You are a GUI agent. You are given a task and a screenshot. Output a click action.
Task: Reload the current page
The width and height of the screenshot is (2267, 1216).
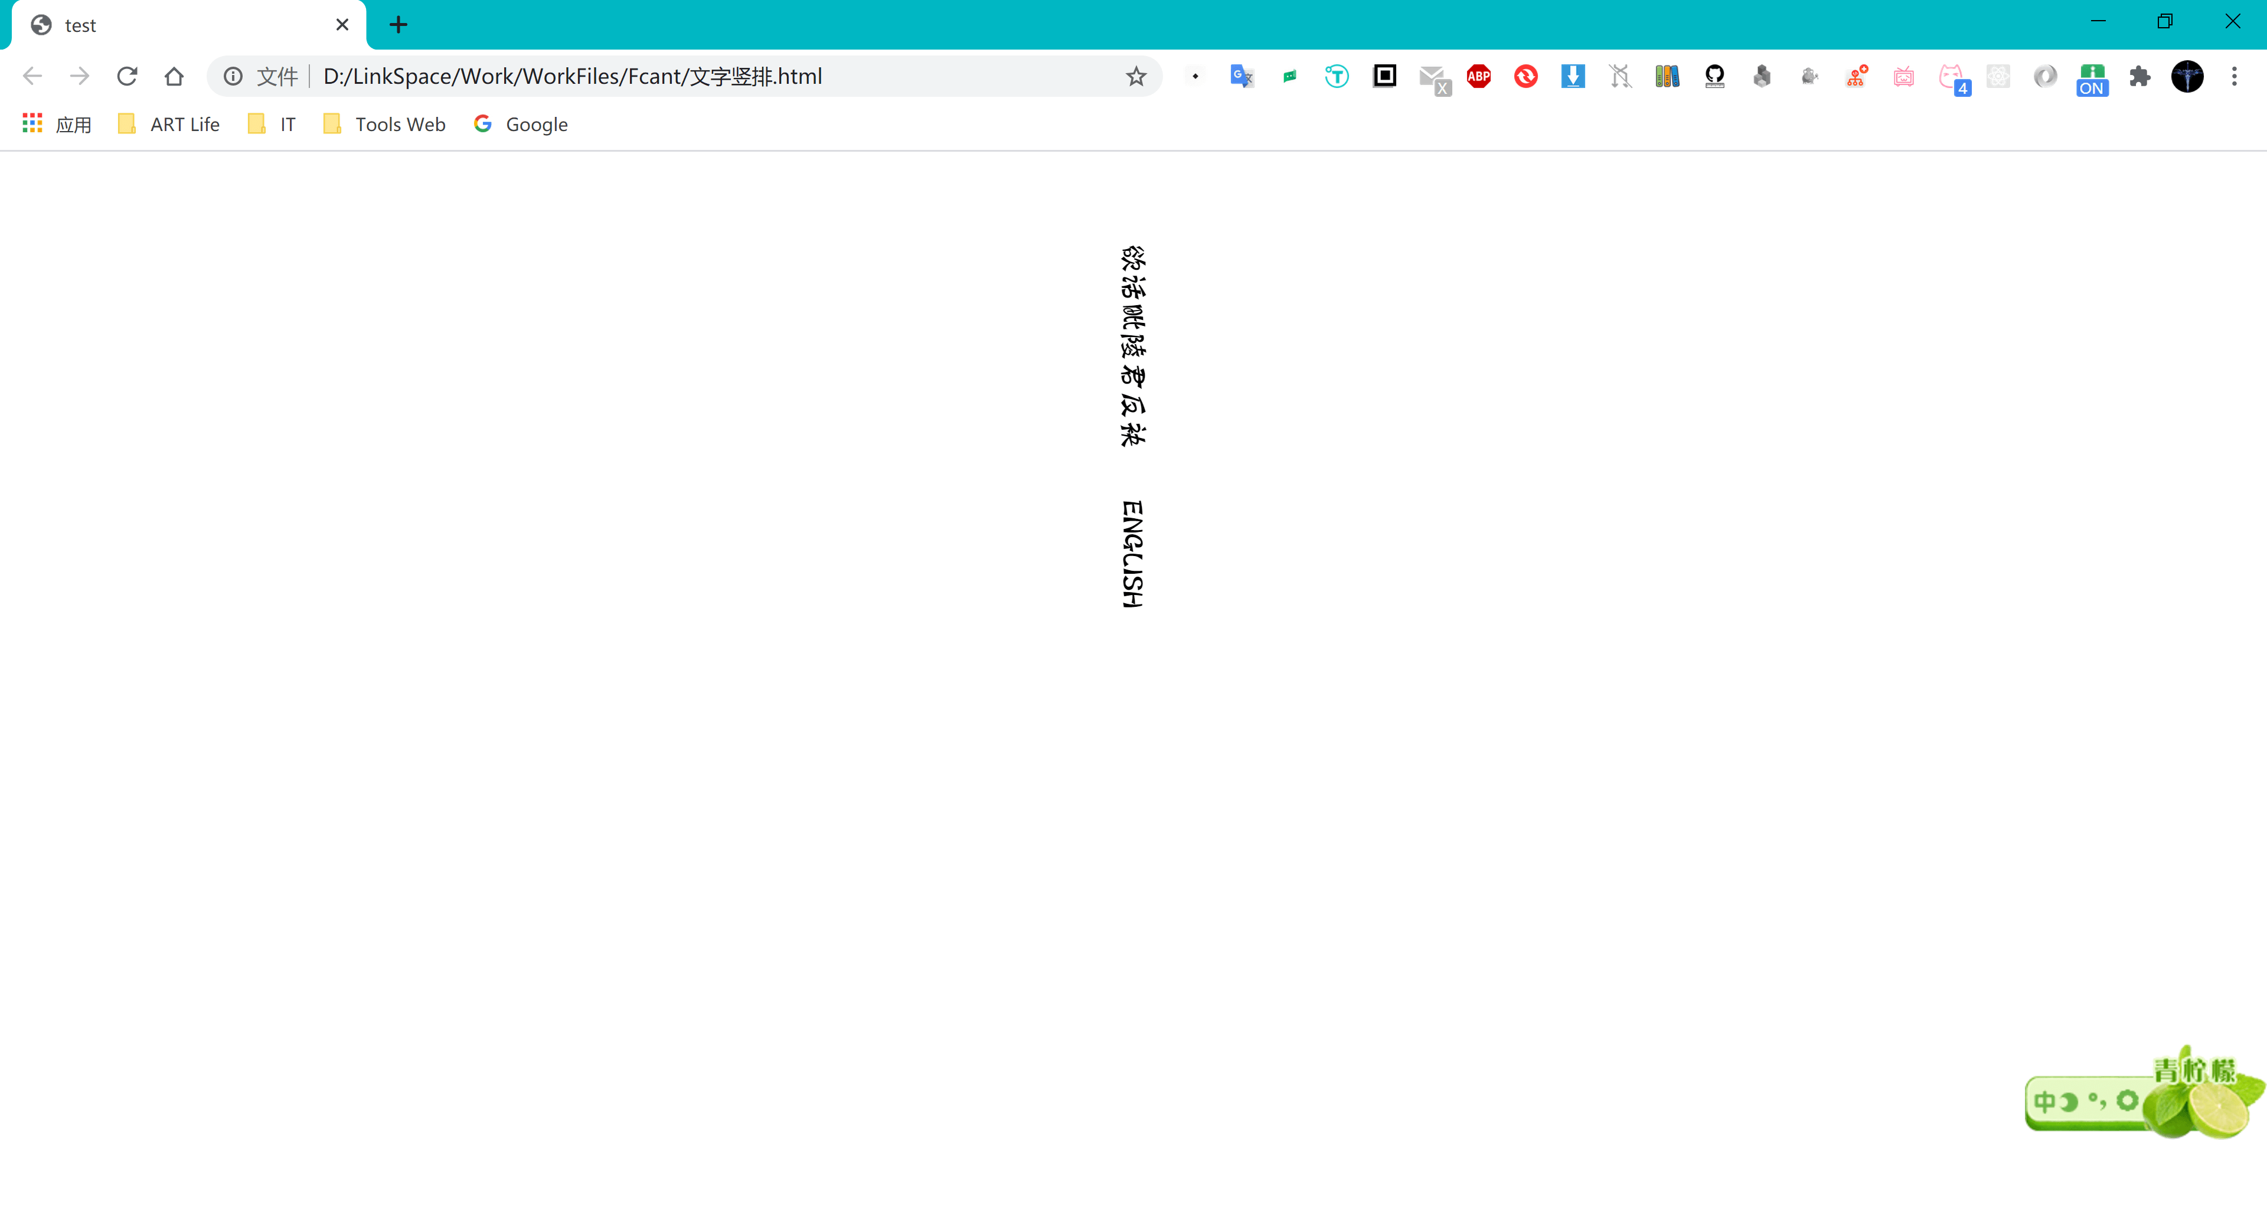pyautogui.click(x=127, y=77)
